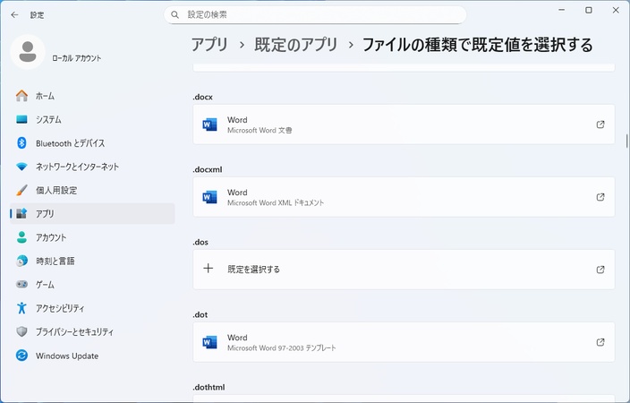Click the アカウント person icon
The height and width of the screenshot is (403, 630).
pyautogui.click(x=21, y=237)
